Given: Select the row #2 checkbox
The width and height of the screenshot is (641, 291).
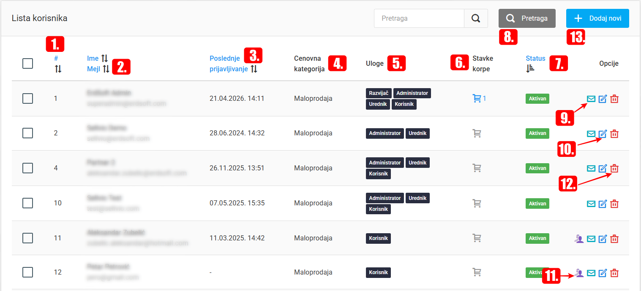Looking at the screenshot, I should pos(27,133).
